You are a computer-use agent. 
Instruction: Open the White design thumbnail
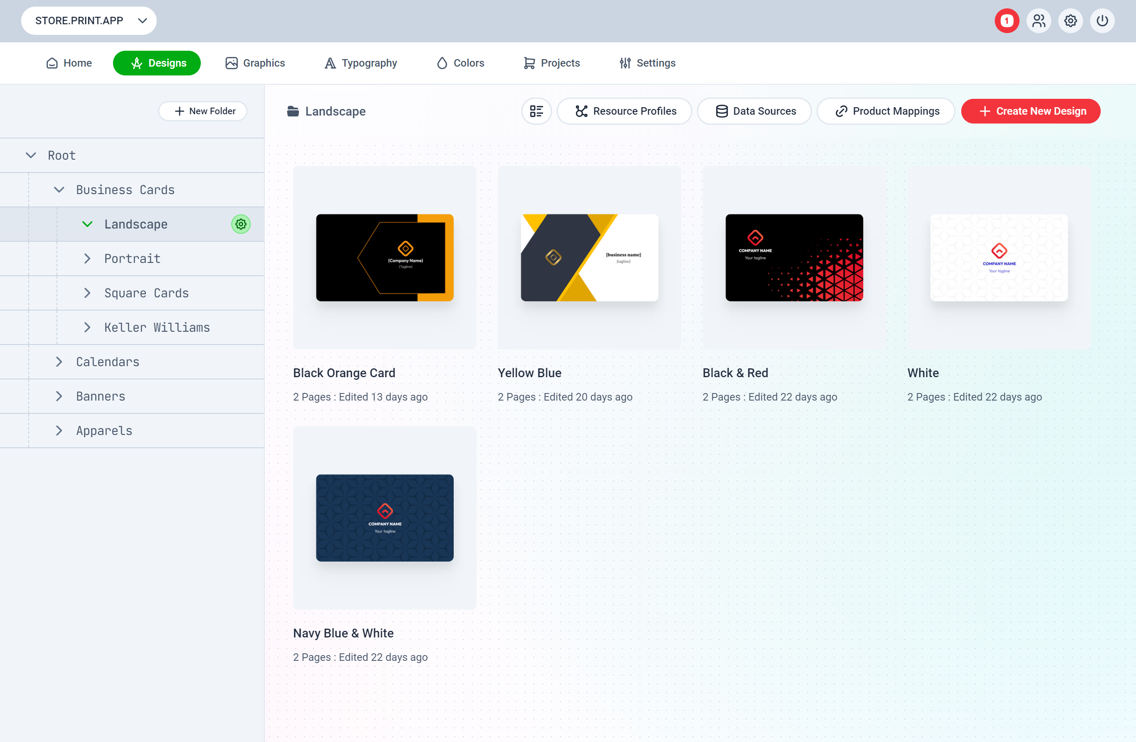tap(999, 258)
